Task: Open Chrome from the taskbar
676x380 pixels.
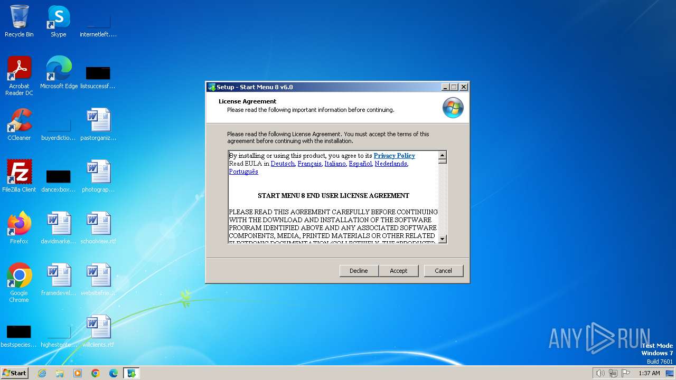Action: (96, 373)
